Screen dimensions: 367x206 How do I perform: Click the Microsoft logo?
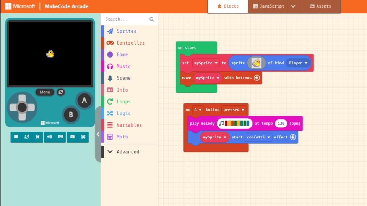coord(20,6)
